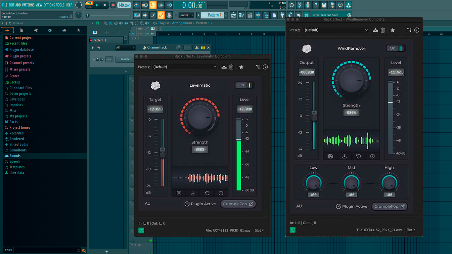Viewport: 452px width, 254px height.
Task: Click the undo history icon in toolbar
Action: (x=292, y=5)
